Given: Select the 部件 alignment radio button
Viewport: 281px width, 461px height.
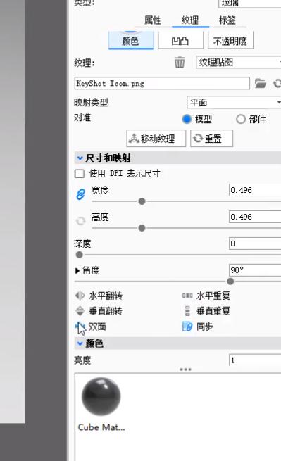Looking at the screenshot, I should click(241, 119).
